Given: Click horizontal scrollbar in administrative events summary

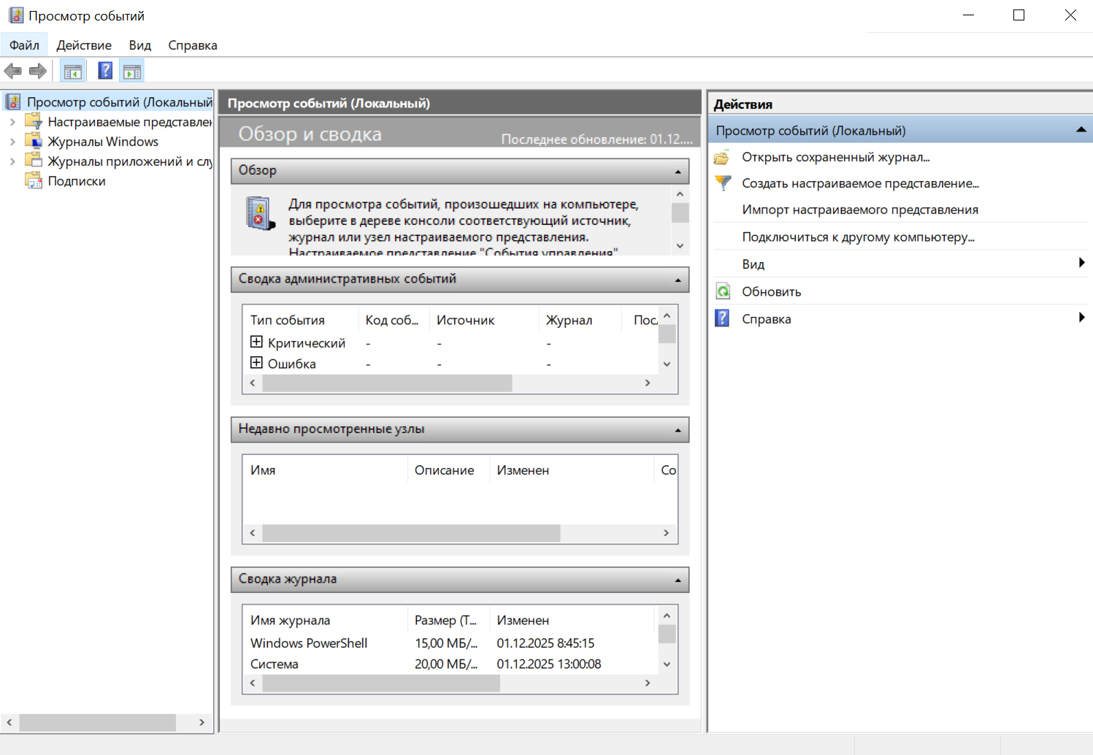Looking at the screenshot, I should point(387,383).
